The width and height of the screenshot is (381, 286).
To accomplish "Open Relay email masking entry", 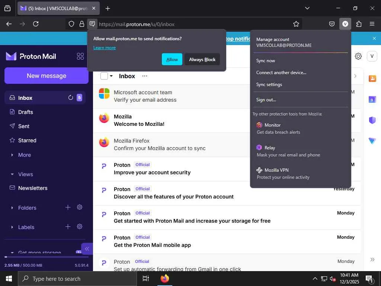I will (300, 151).
